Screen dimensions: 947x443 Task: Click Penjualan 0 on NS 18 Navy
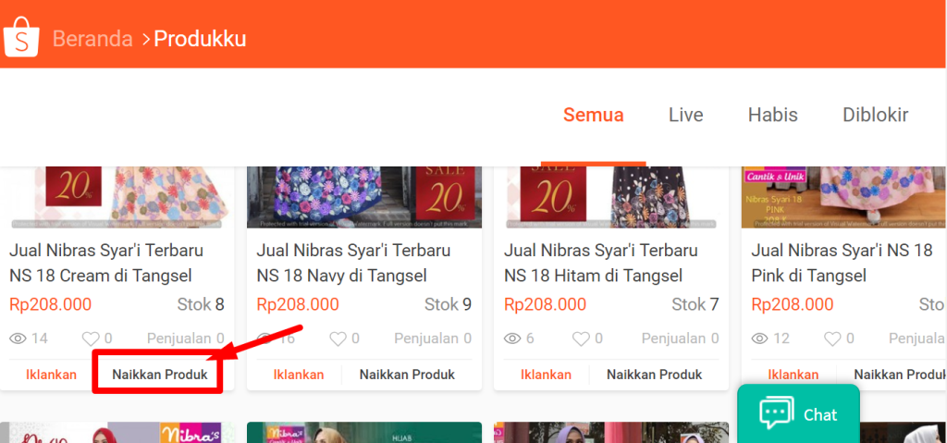[433, 338]
